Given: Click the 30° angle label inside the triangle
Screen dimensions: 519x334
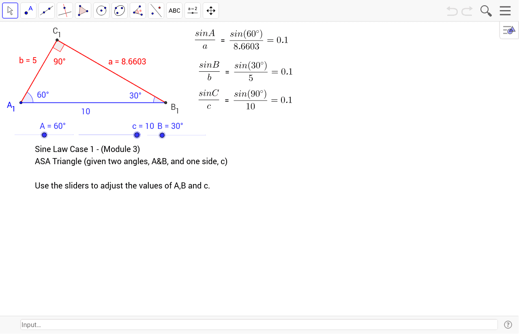Looking at the screenshot, I should tap(135, 96).
